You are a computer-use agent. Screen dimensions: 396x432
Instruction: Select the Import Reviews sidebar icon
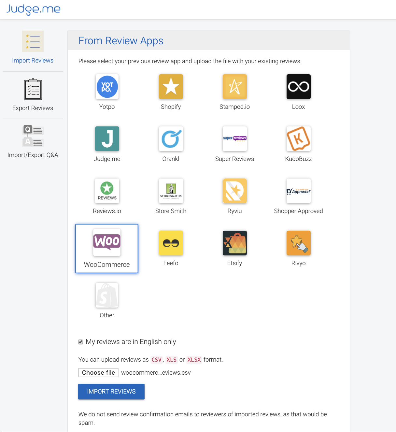point(33,41)
